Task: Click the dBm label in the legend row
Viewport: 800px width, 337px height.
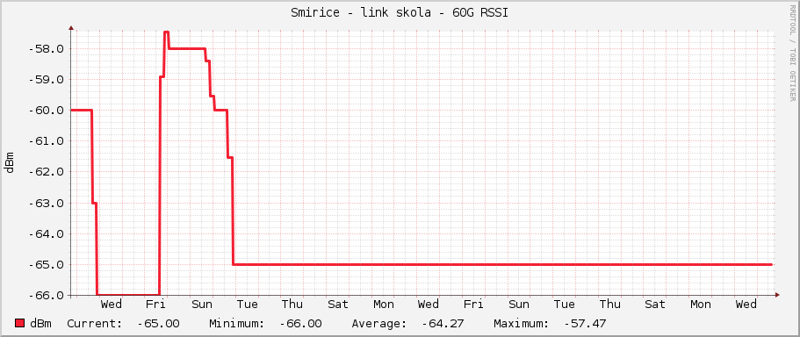Action: [x=40, y=323]
